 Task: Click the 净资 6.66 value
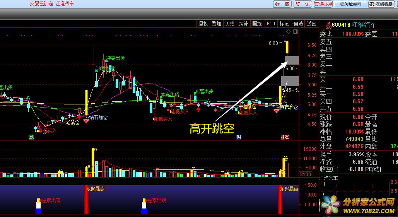[358, 162]
